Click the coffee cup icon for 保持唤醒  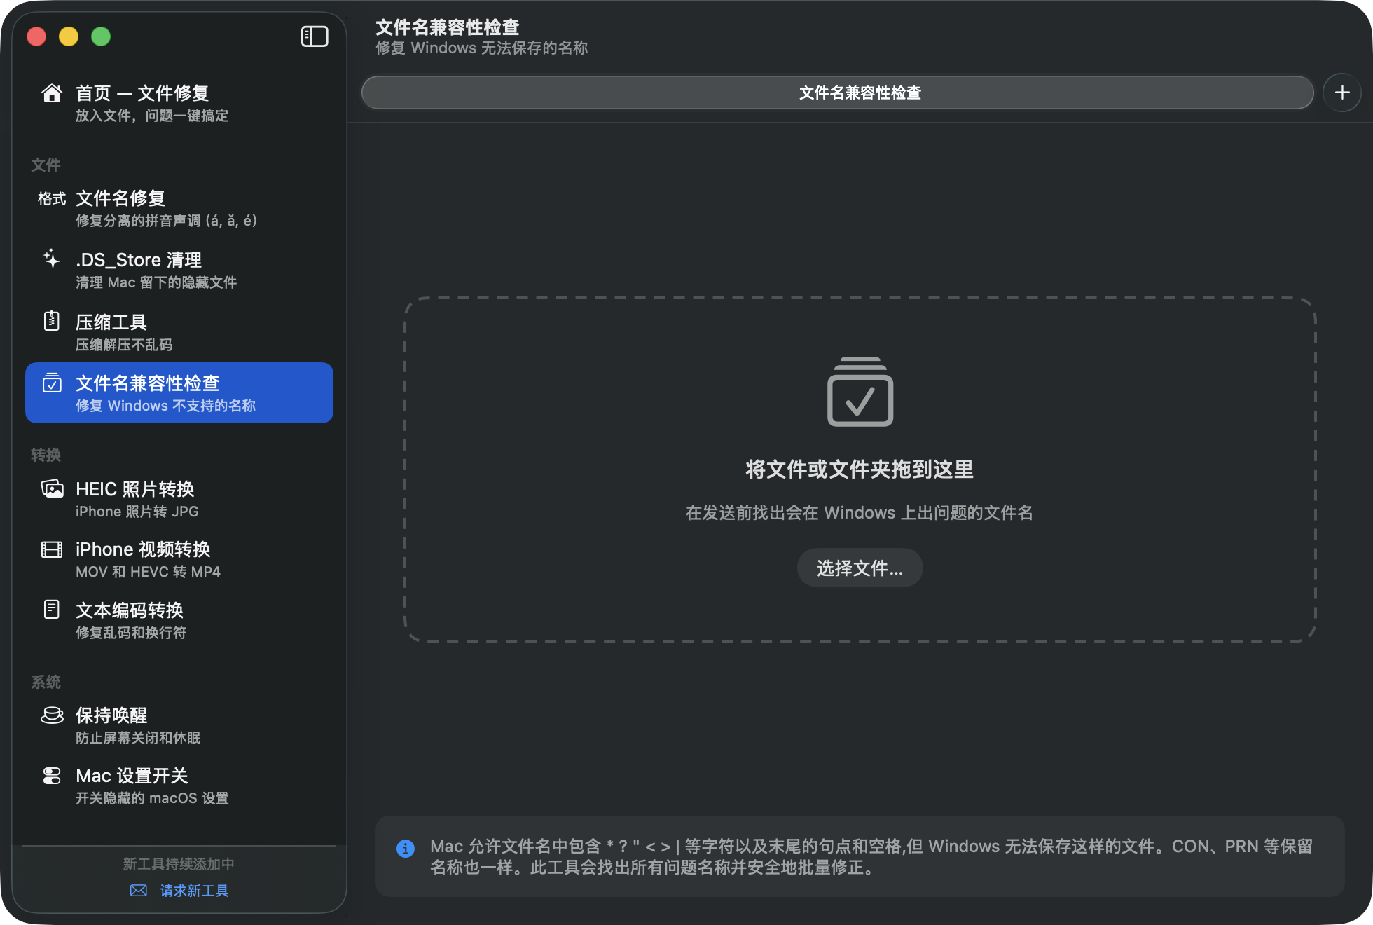click(x=52, y=715)
